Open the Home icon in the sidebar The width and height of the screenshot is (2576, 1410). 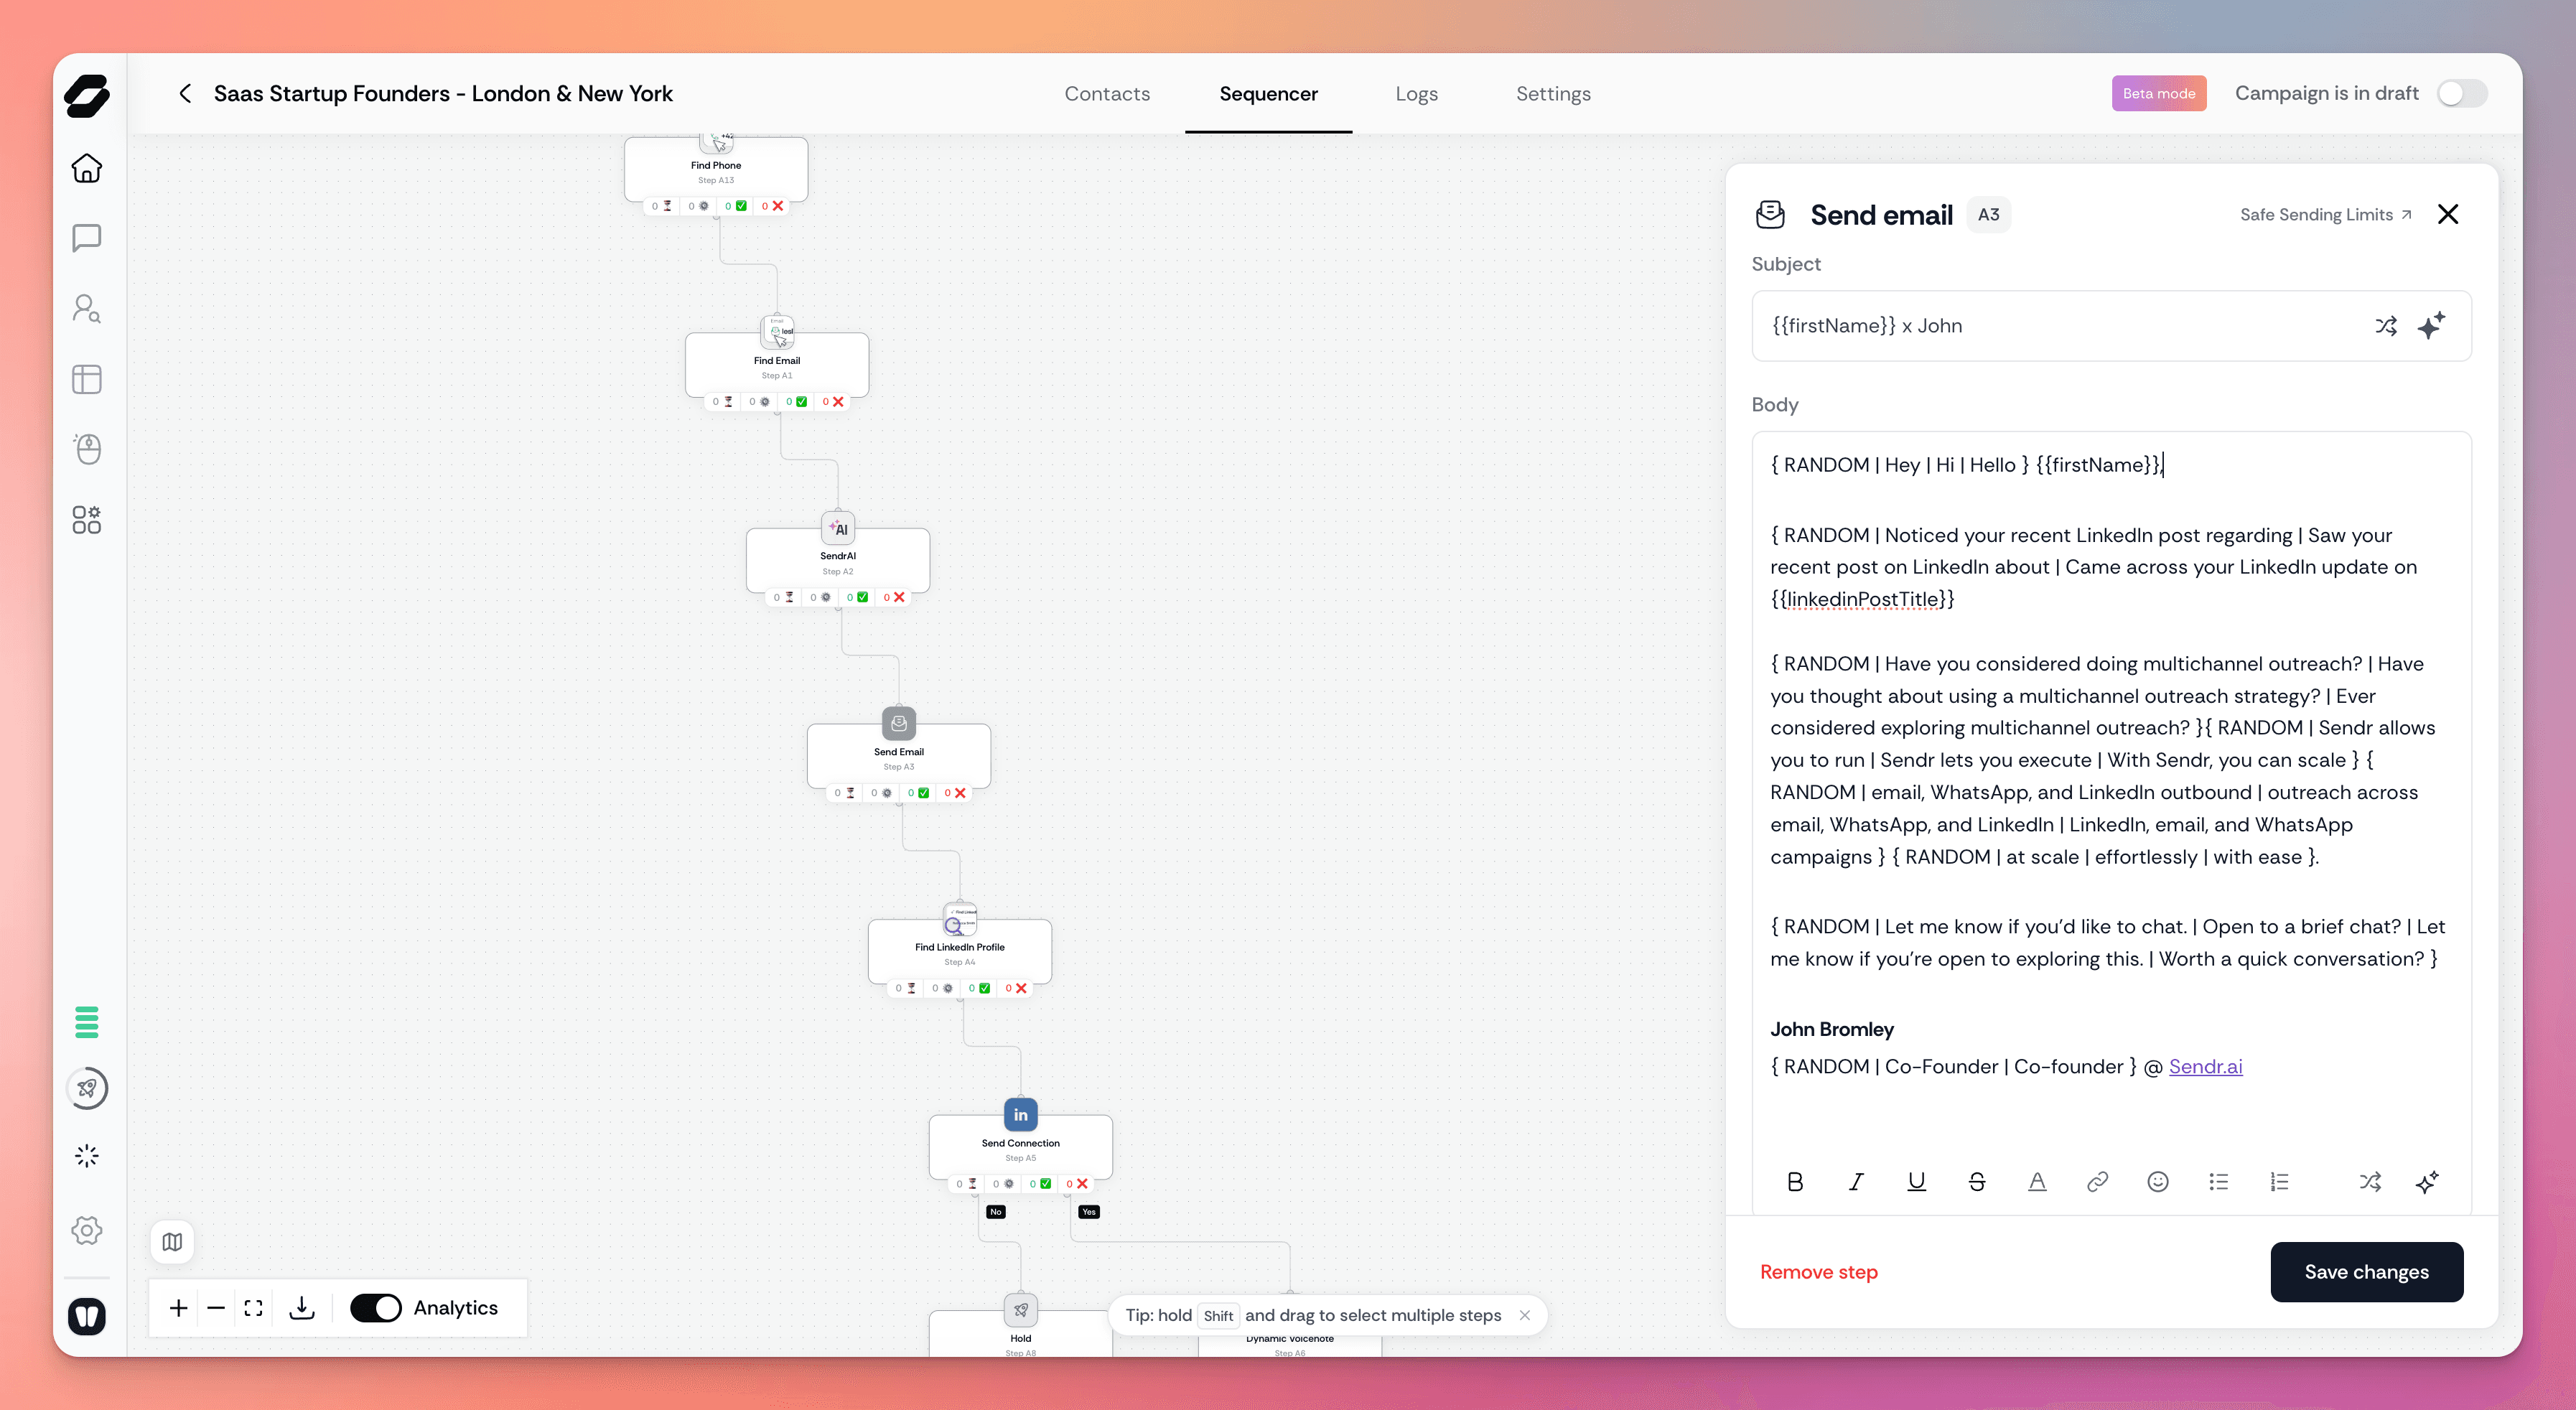[x=87, y=168]
